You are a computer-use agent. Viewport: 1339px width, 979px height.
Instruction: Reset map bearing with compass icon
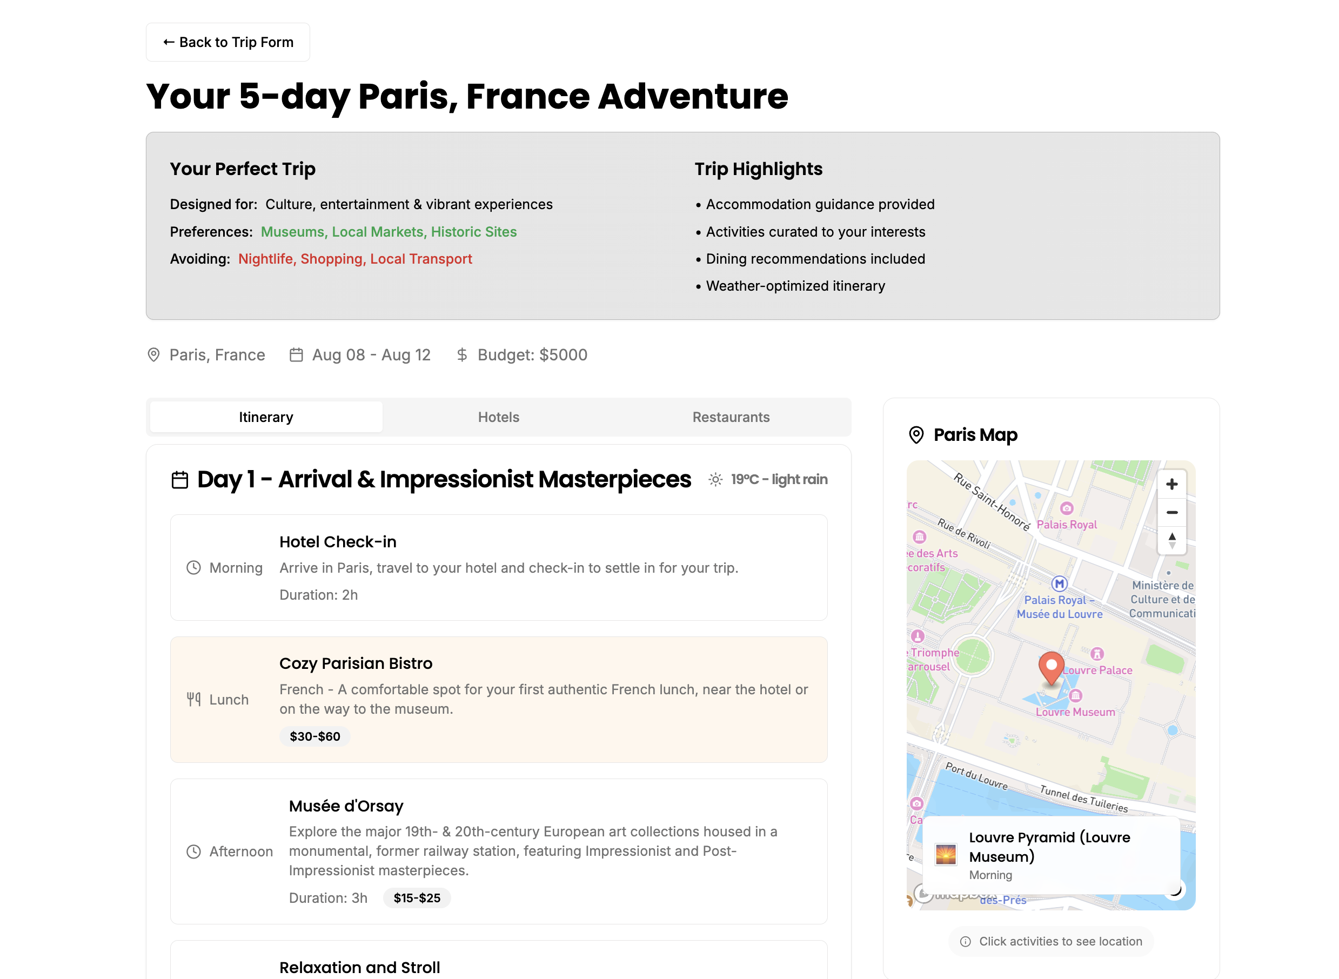tap(1171, 540)
